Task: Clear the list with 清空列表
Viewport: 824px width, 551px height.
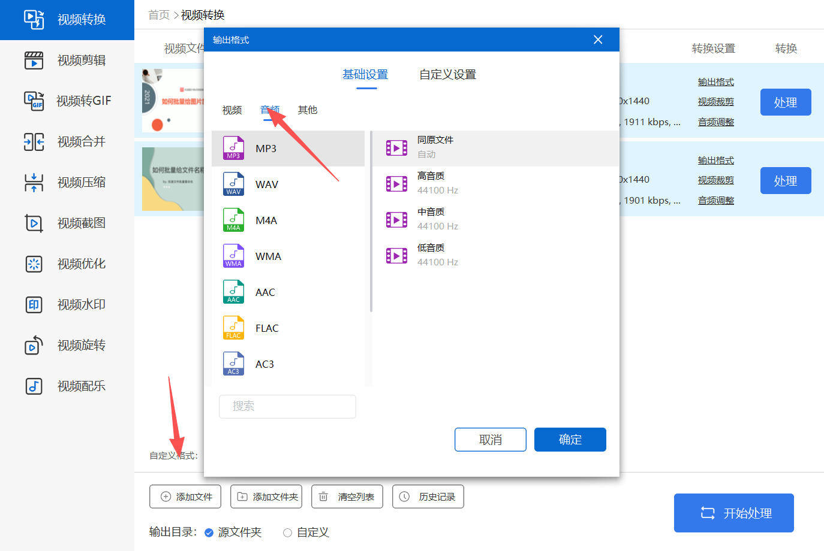Action: (347, 496)
